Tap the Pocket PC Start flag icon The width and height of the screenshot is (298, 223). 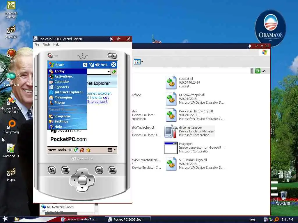[51, 65]
